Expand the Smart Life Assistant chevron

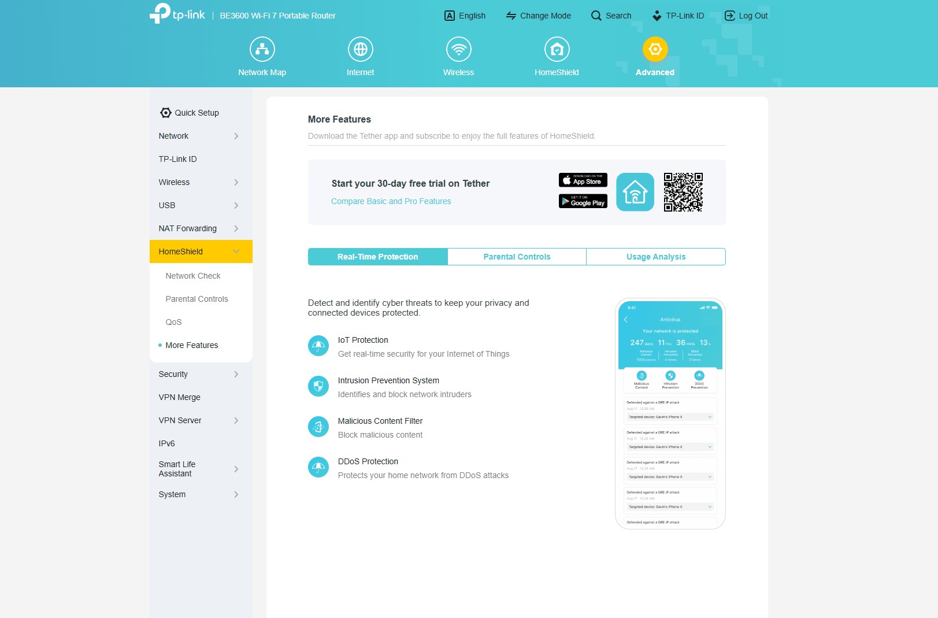[236, 469]
